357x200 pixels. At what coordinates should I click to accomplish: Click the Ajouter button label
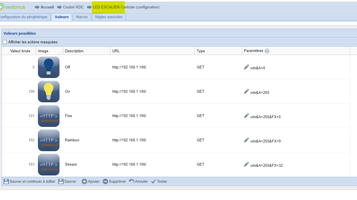[x=94, y=182]
